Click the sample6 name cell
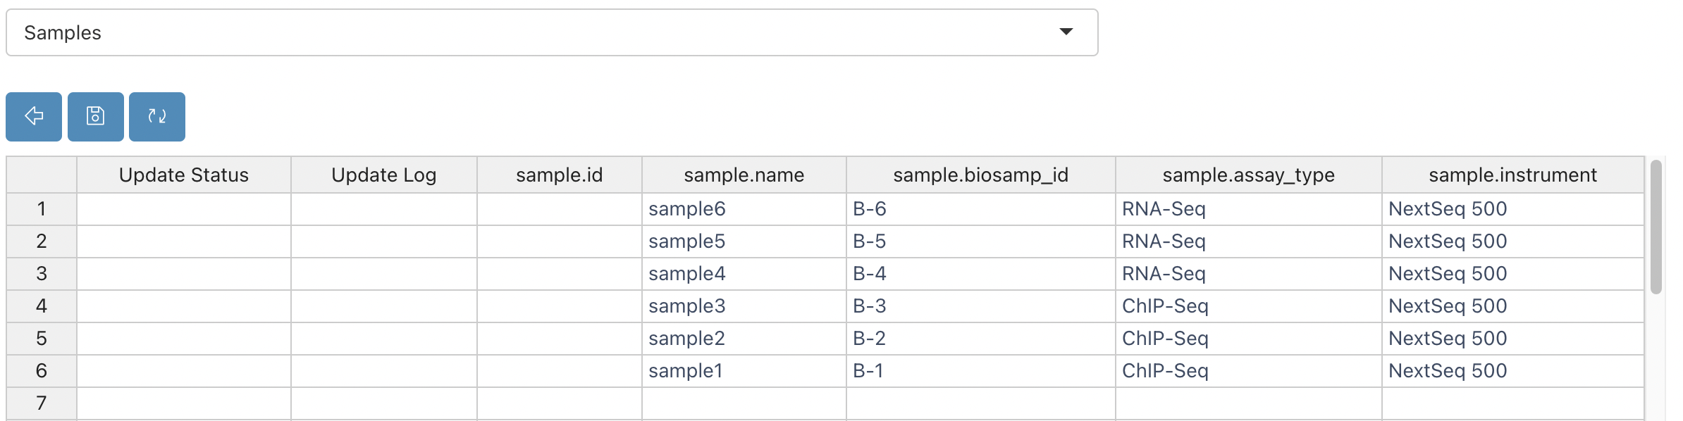The image size is (1683, 421). [744, 209]
